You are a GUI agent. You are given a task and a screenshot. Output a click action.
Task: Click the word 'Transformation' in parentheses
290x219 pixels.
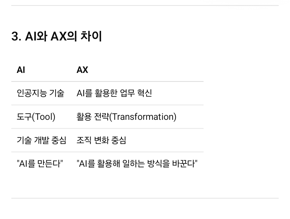point(143,117)
